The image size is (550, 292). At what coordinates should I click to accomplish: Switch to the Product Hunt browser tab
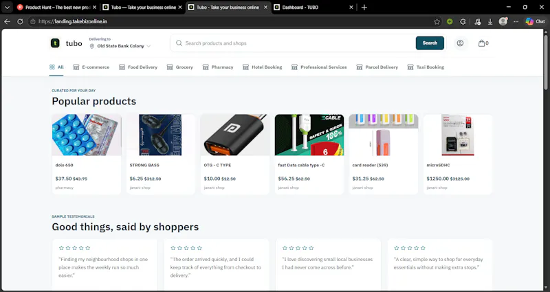click(56, 8)
